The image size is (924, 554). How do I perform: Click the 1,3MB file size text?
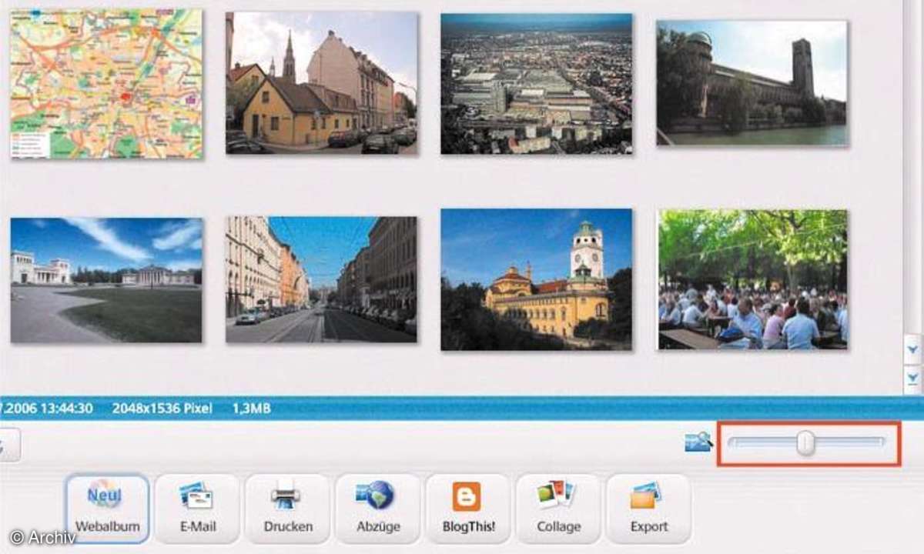[x=251, y=408]
